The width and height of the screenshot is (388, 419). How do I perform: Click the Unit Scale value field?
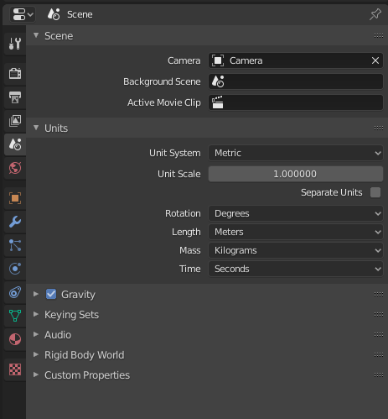[x=296, y=174]
